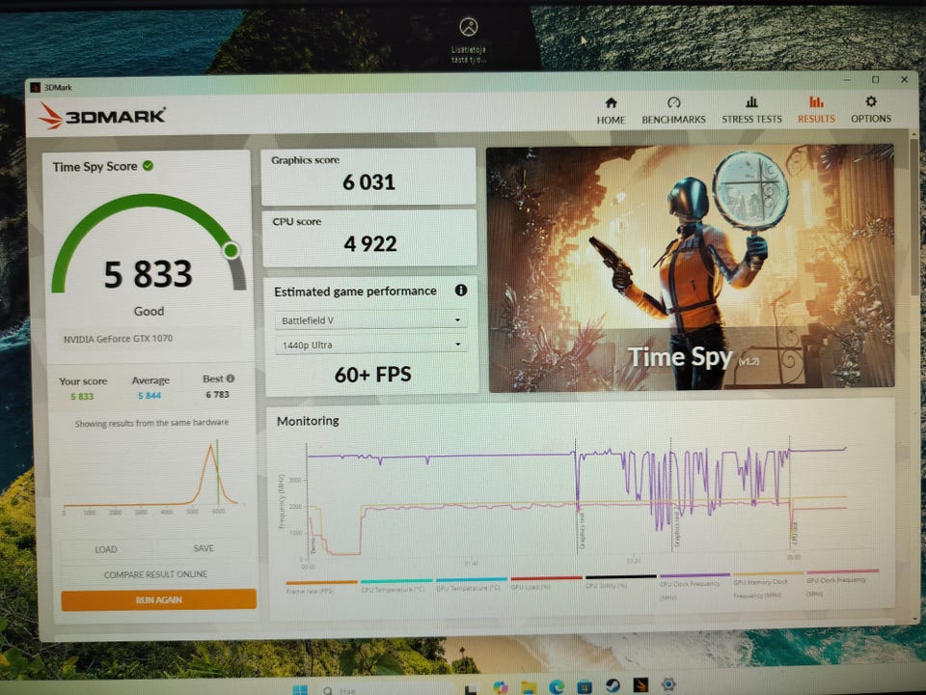
Task: Toggle CPU Clock Frequency legend line
Action: 694,585
